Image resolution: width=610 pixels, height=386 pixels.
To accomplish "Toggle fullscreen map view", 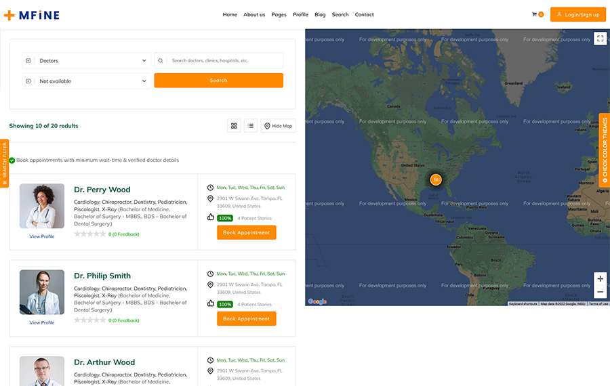I will coord(600,39).
